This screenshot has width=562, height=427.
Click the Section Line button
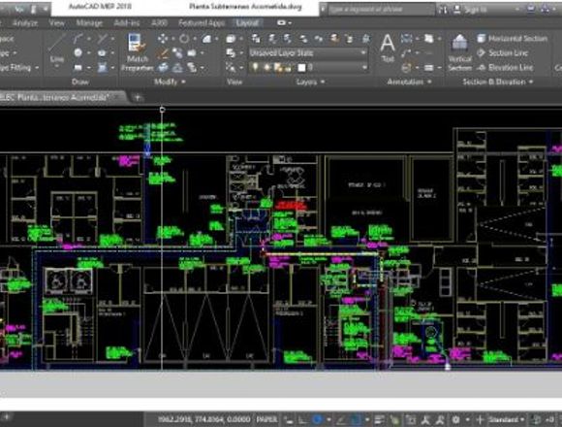503,53
